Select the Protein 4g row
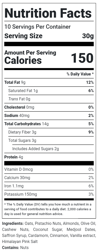The width and height of the screenshot is (98, 252). tap(49, 157)
